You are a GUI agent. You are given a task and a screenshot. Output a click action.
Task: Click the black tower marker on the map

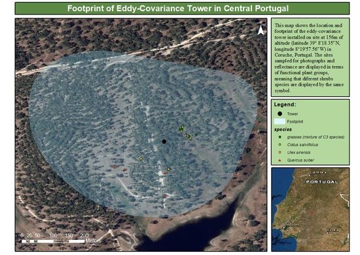pos(164,142)
